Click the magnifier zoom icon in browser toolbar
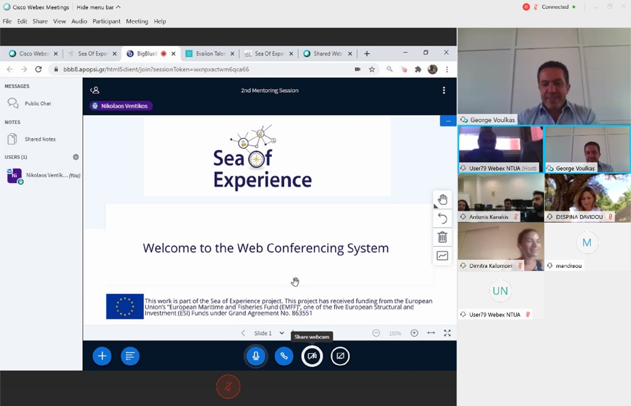This screenshot has width=631, height=406. [389, 69]
